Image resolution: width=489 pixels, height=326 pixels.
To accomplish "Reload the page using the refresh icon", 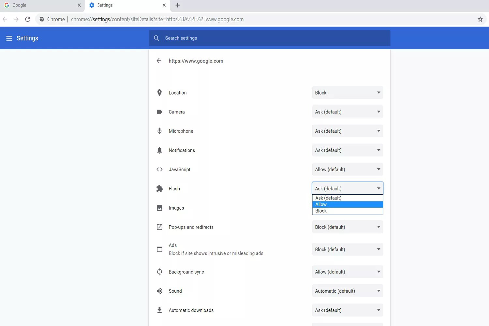I will coord(28,19).
